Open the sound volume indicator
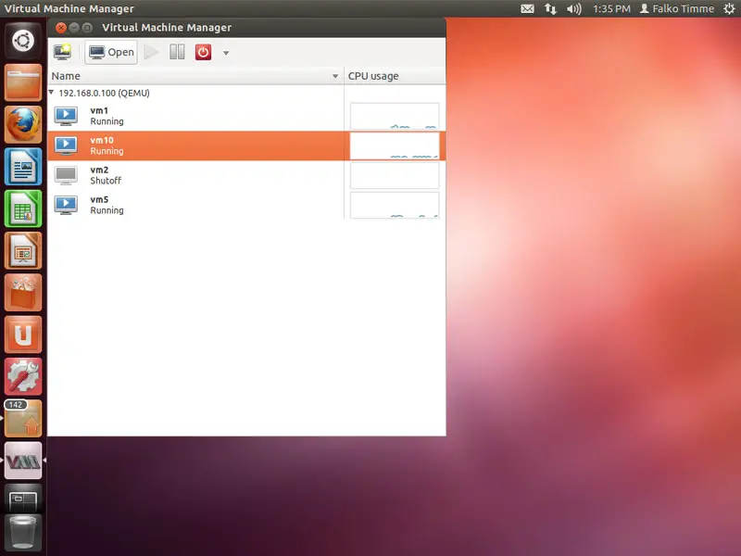Image resolution: width=741 pixels, height=556 pixels. 573,8
